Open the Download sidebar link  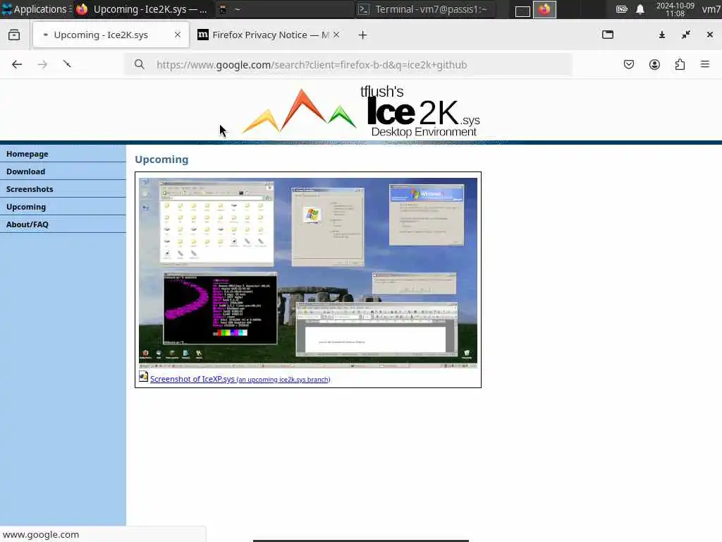pyautogui.click(x=63, y=171)
